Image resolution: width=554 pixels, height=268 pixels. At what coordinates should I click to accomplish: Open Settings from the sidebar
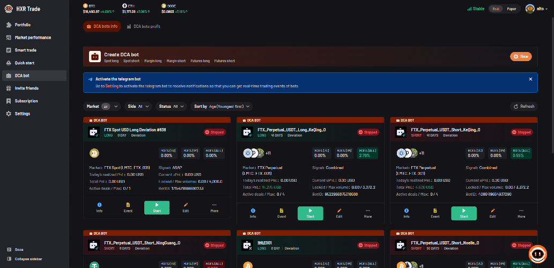[34, 114]
